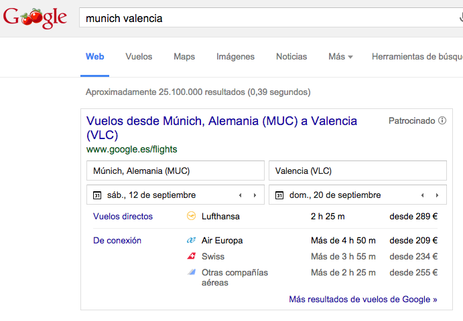The image size is (463, 321).
Task: Switch to the Imágenes tab
Action: click(x=235, y=57)
